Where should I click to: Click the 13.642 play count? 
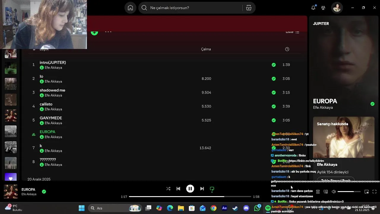pos(205,148)
